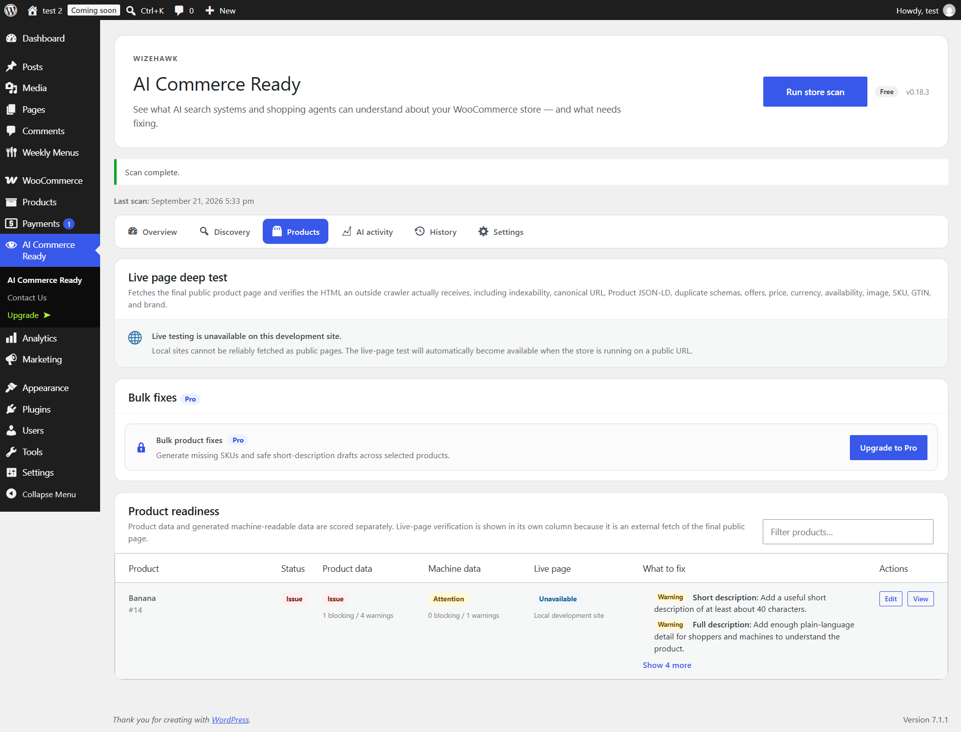961x732 pixels.
Task: Open the History tab
Action: pos(435,232)
